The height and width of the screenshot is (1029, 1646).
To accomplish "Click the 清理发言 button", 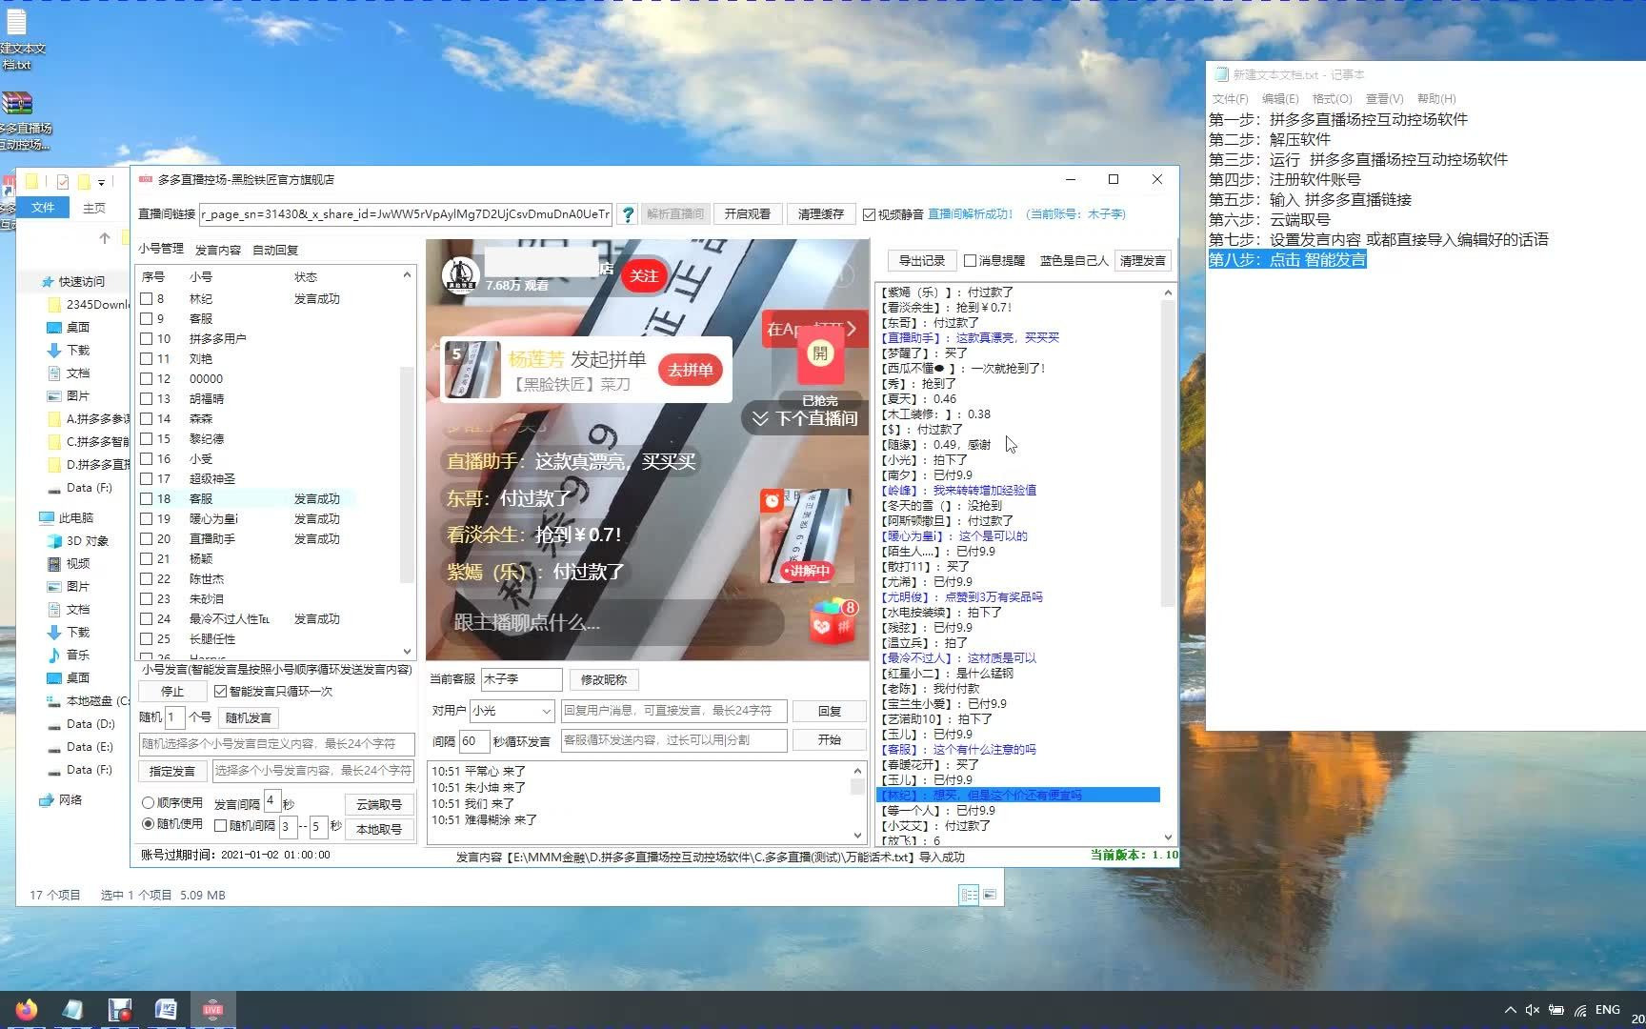I will point(1142,260).
